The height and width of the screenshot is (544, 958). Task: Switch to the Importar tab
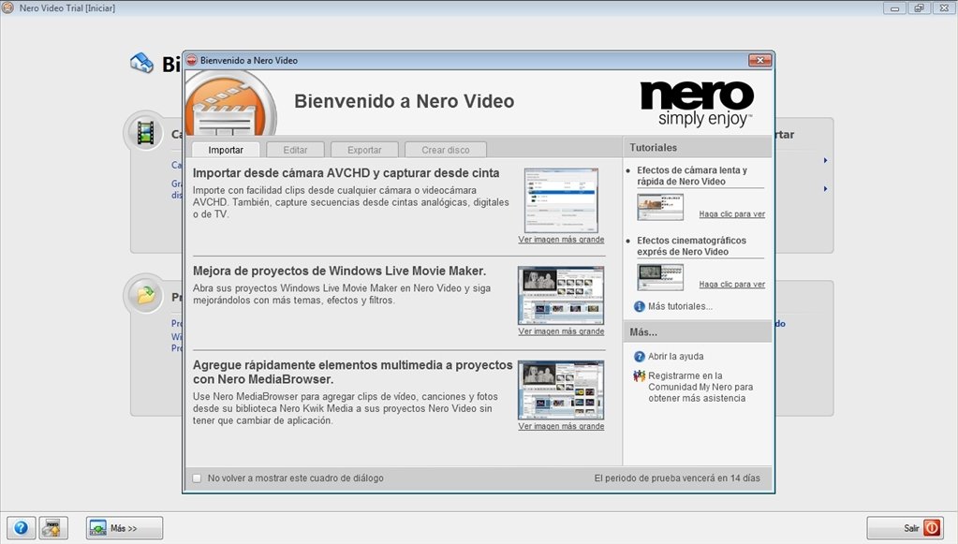[226, 150]
